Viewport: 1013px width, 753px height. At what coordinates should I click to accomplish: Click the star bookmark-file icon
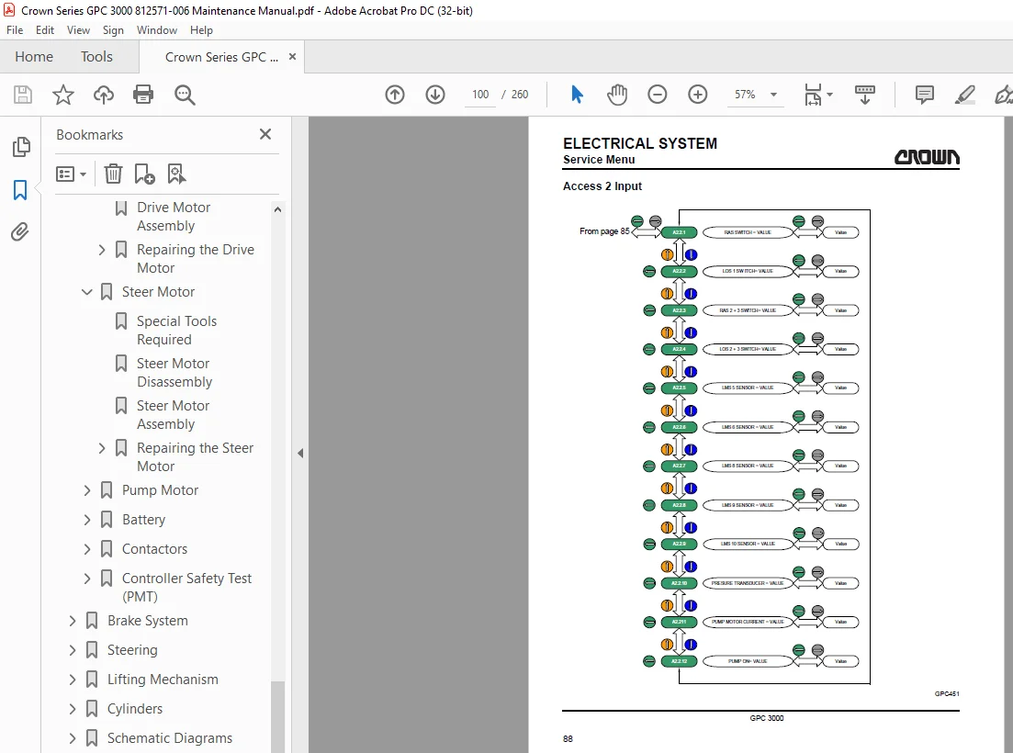(x=62, y=95)
